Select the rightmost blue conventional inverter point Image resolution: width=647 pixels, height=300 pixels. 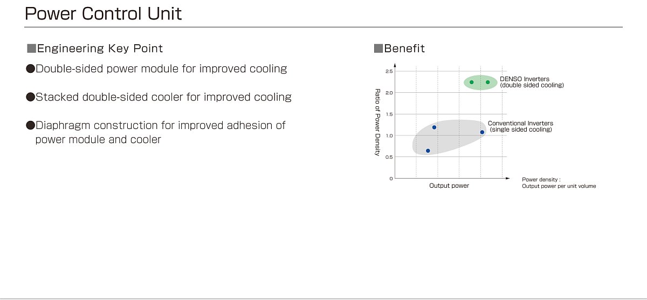point(482,132)
